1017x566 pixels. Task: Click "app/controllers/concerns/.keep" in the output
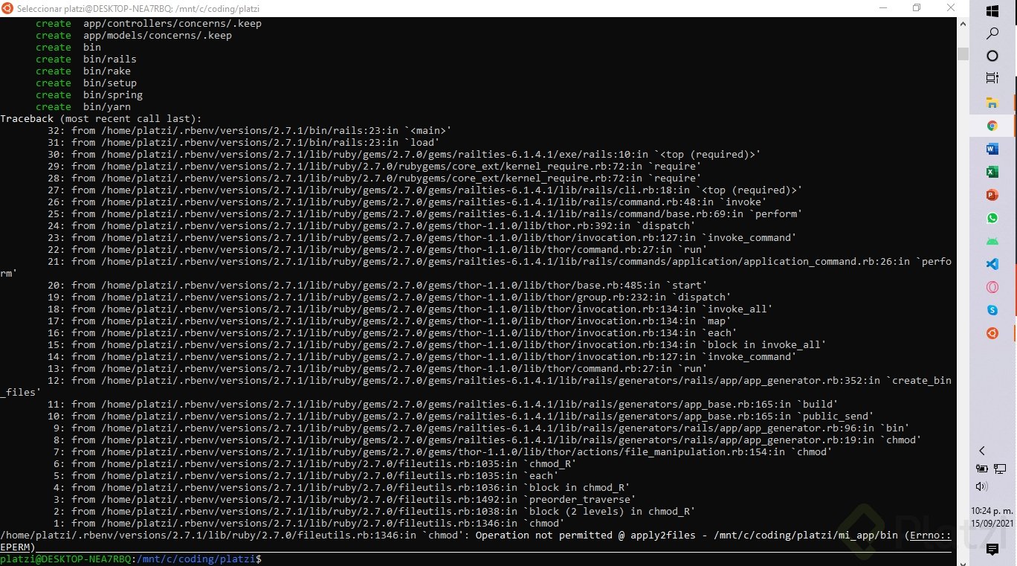pyautogui.click(x=172, y=23)
